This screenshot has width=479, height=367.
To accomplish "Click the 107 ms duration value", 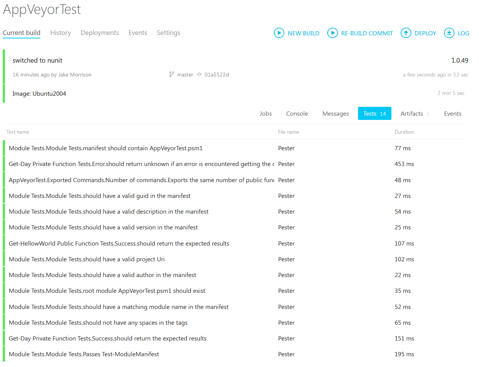I will [404, 243].
